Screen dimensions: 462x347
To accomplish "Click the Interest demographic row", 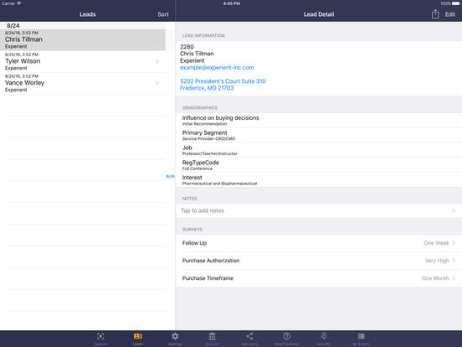I will [319, 180].
